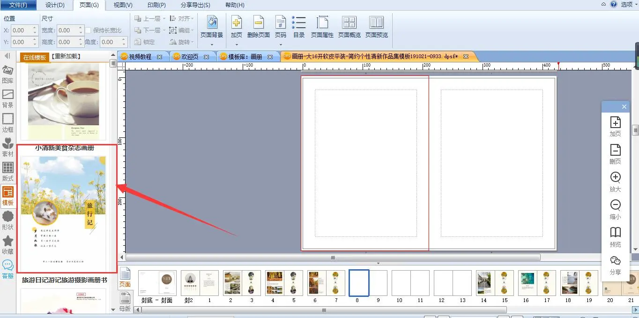Switch to the 欢迎页 document tab
Screen dimensions: 639x318
tap(190, 57)
